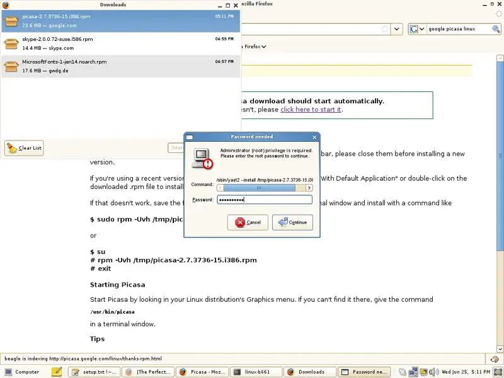Click the /sbin/yast2 --install command text
The image size is (504, 378).
tap(265, 180)
